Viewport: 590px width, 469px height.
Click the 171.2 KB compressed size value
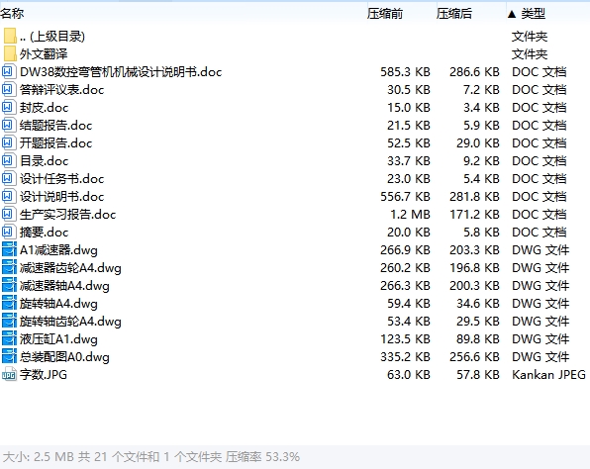pyautogui.click(x=474, y=215)
